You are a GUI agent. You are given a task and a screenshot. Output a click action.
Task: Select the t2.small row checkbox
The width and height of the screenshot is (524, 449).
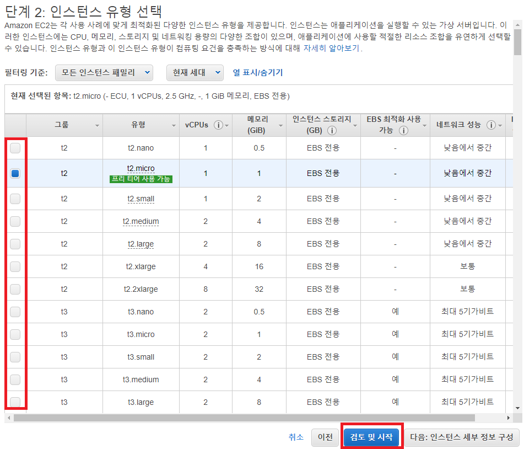tap(15, 199)
